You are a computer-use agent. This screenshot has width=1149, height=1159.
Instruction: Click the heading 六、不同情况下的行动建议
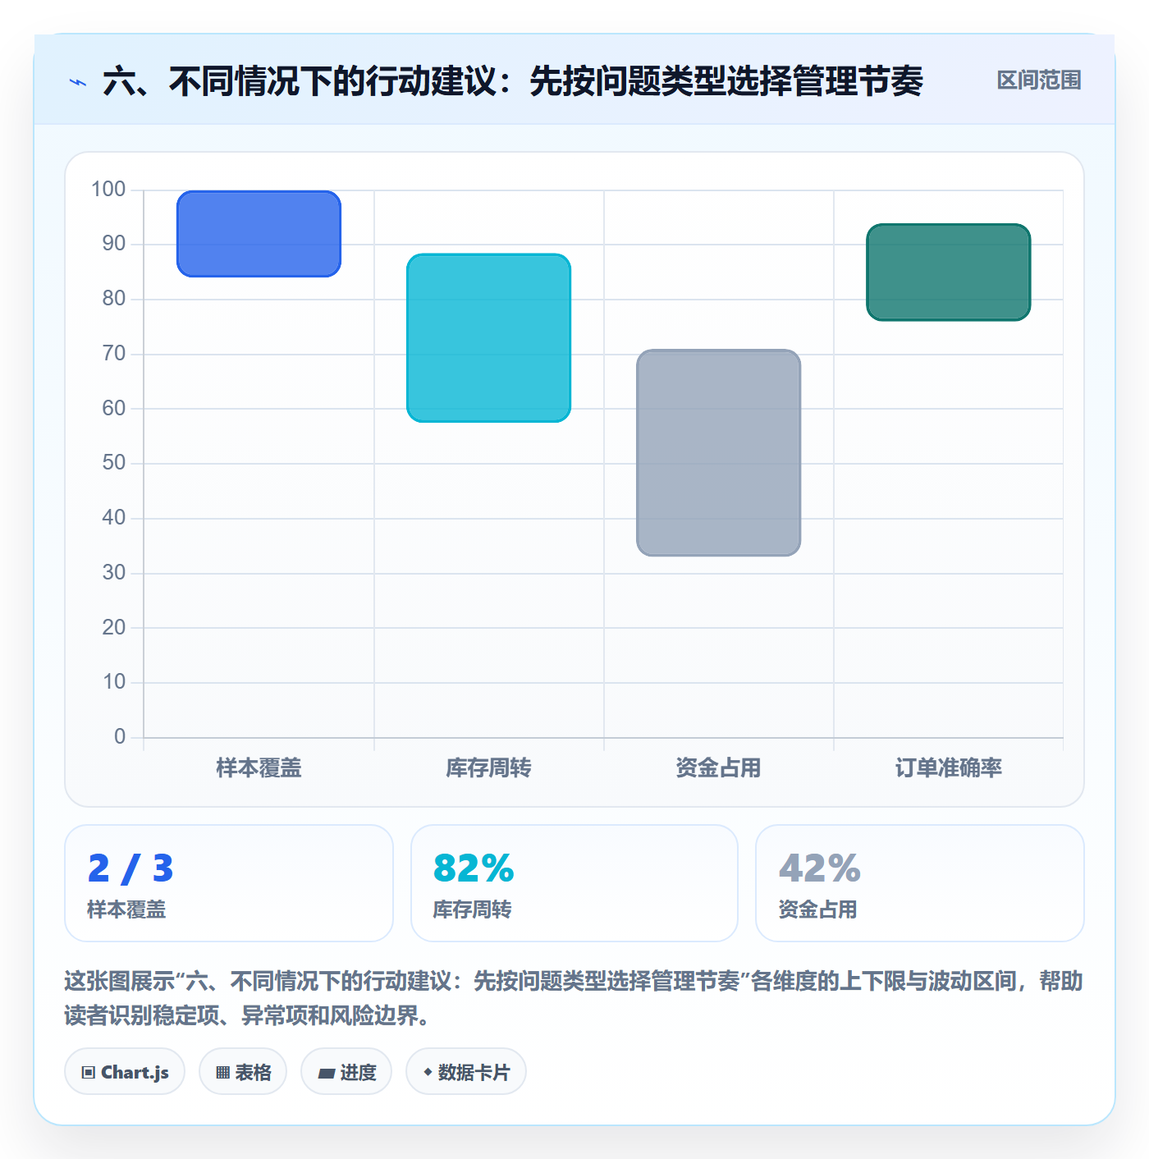coord(513,81)
